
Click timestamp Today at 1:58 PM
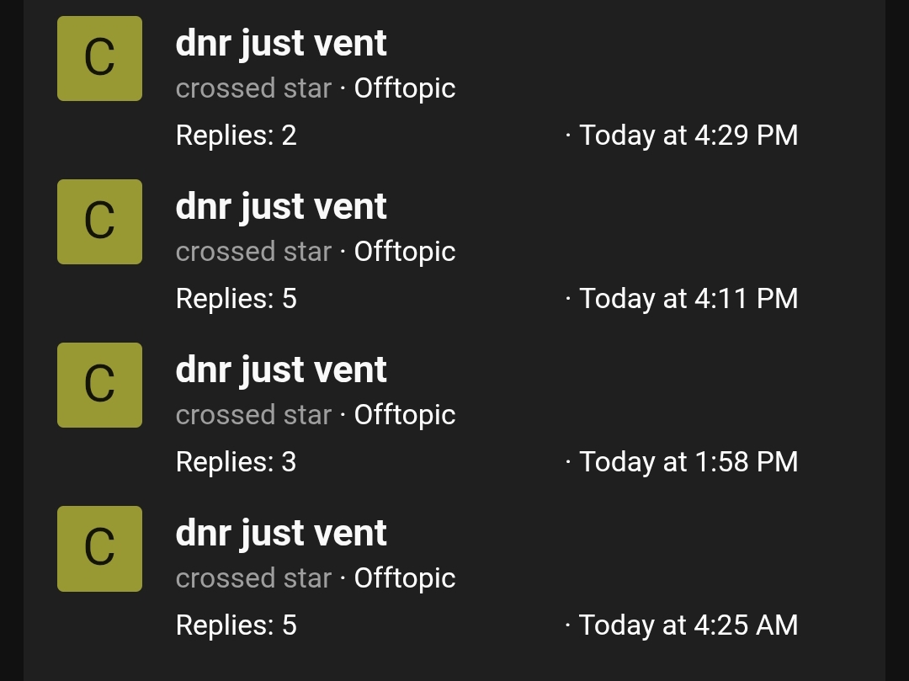pyautogui.click(x=688, y=462)
